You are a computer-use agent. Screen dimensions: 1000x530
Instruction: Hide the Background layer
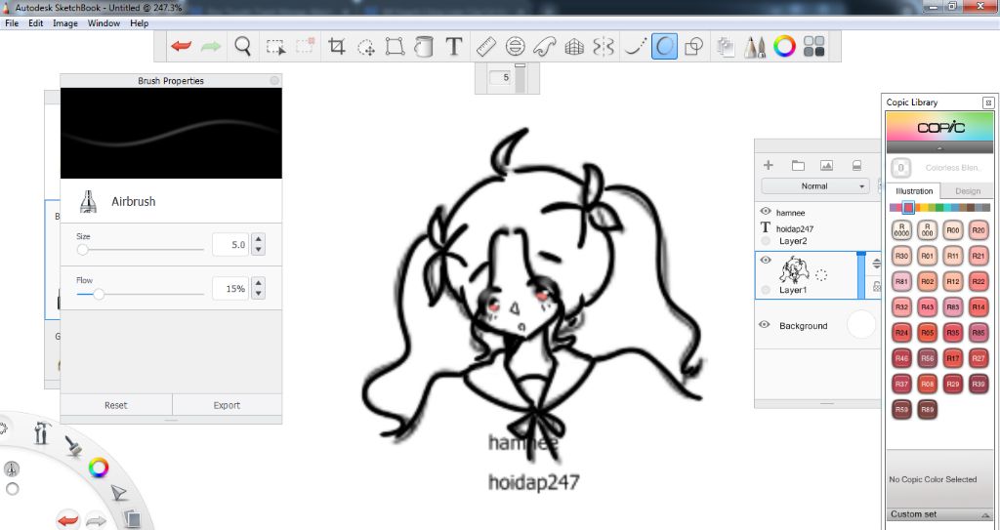pos(764,325)
